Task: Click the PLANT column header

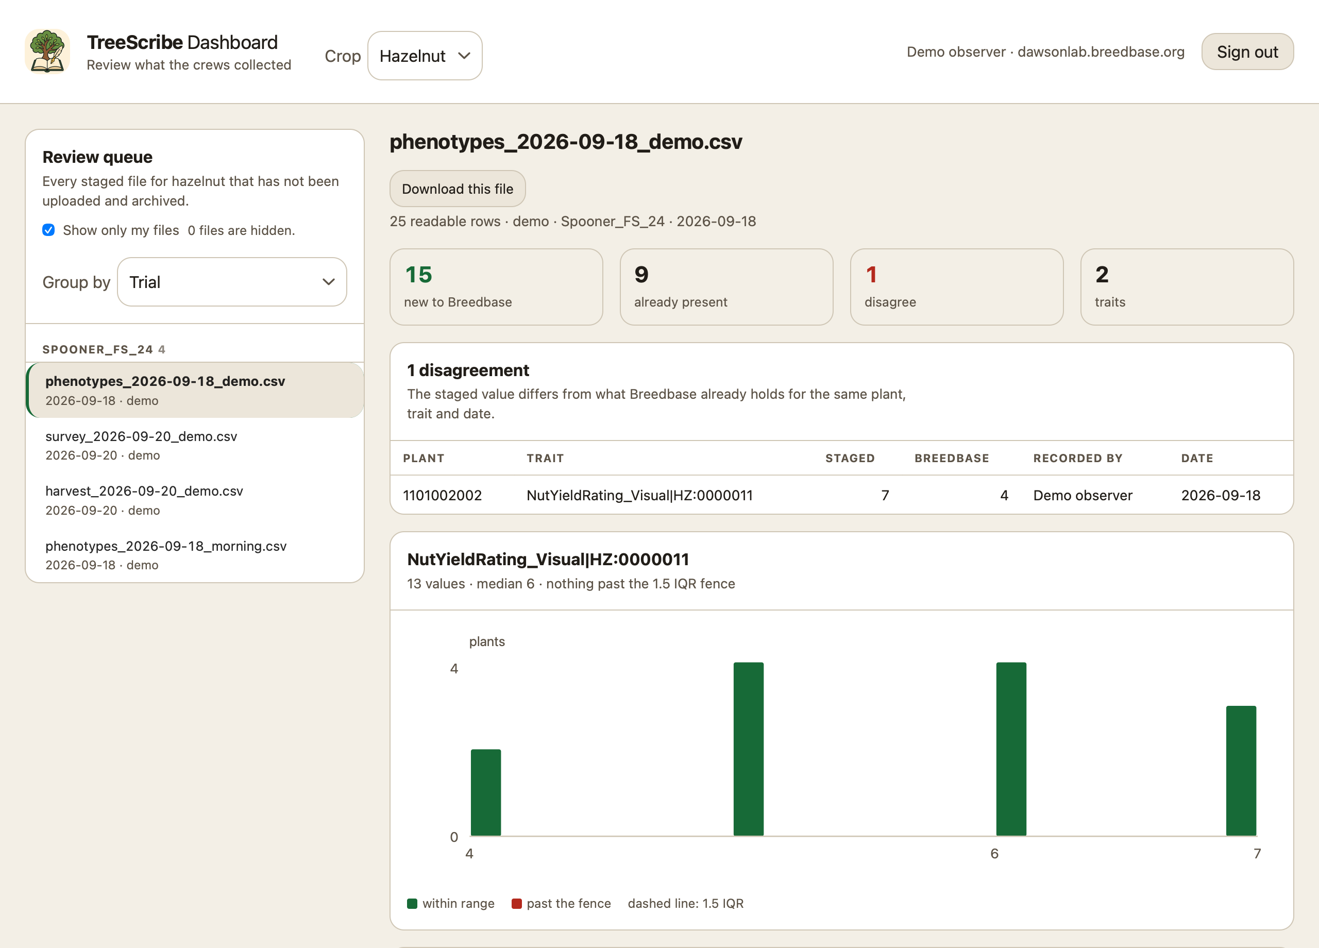Action: tap(424, 459)
